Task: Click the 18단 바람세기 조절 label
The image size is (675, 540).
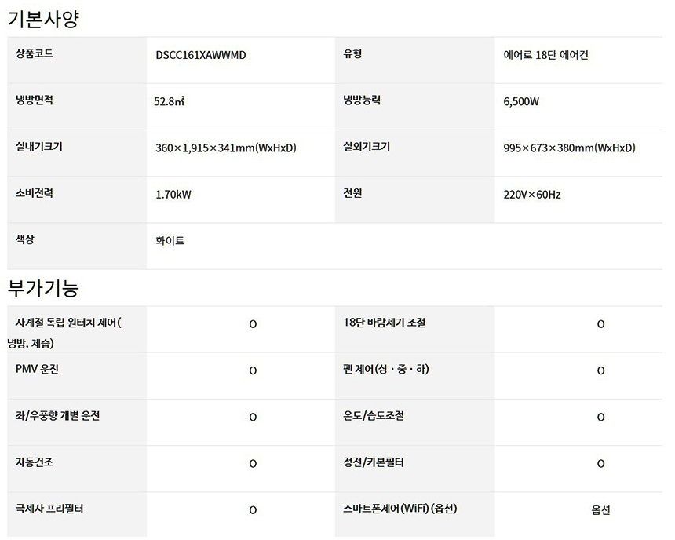Action: tap(385, 323)
